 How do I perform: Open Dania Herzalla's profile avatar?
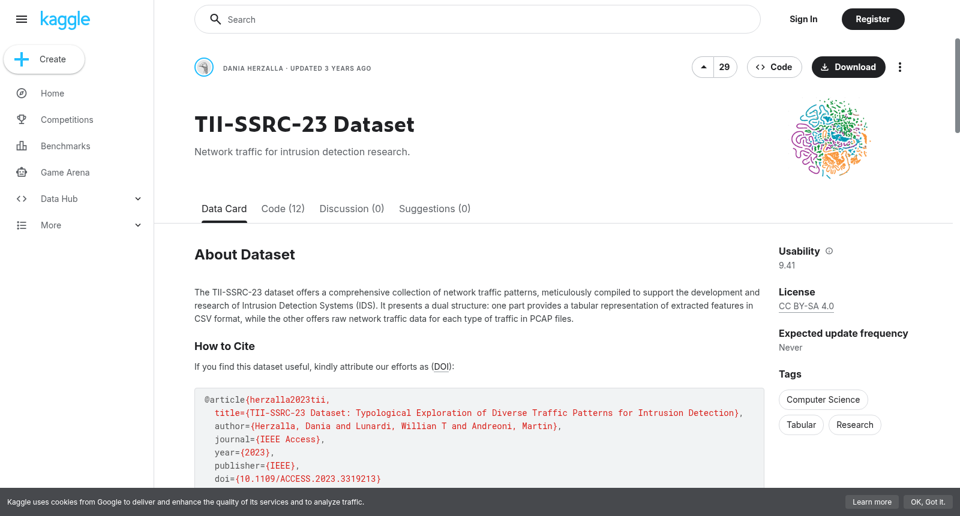204,67
